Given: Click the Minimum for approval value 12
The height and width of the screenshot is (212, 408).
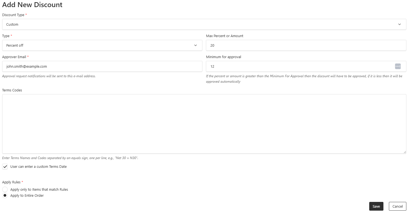Looking at the screenshot, I should [x=212, y=66].
